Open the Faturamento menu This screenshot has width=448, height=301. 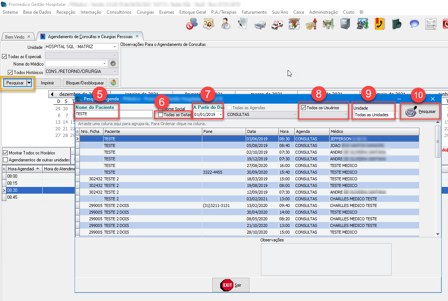pyautogui.click(x=254, y=12)
